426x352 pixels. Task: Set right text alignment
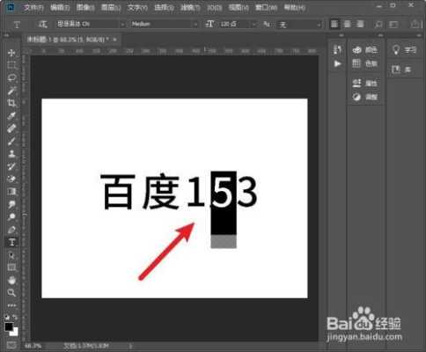pos(360,24)
